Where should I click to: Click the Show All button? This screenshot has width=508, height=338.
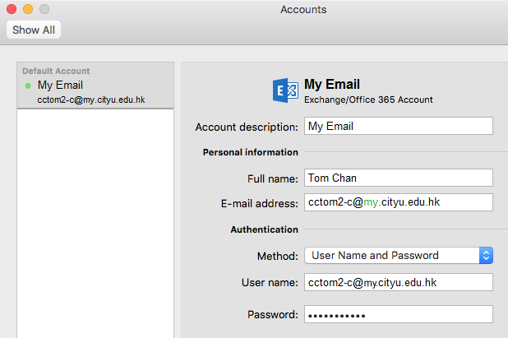33,30
